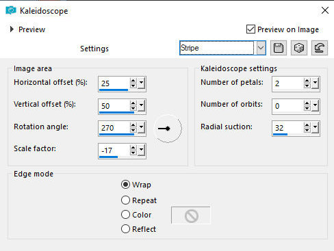The width and height of the screenshot is (334, 251).
Task: Increase Horizontal offset with up spinner arrow
Action: [x=133, y=81]
